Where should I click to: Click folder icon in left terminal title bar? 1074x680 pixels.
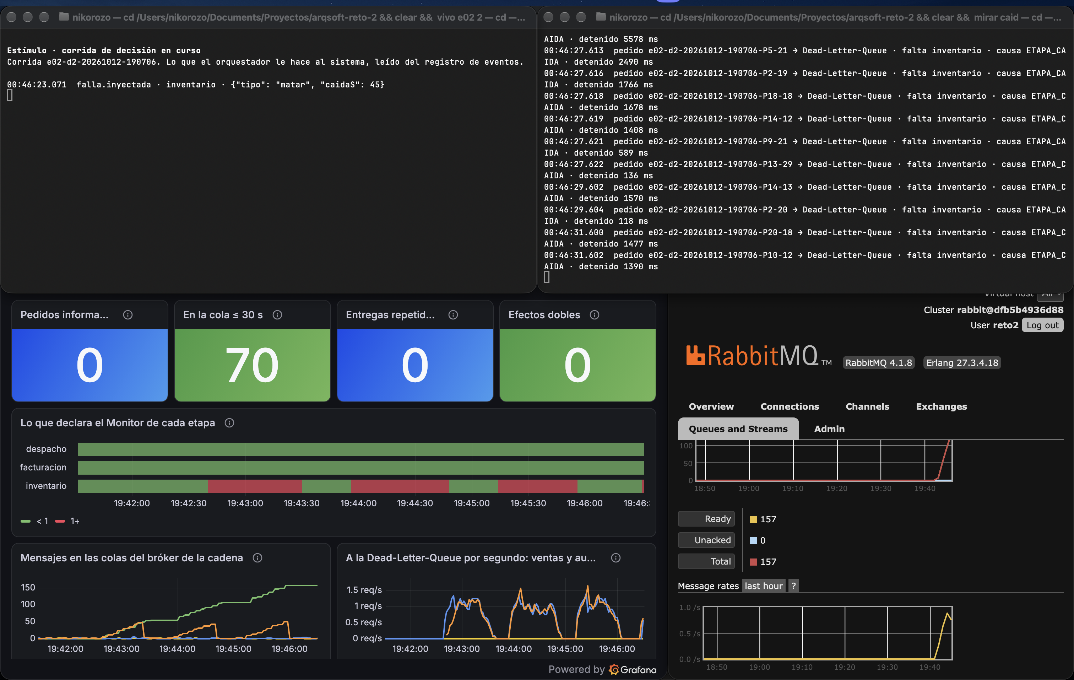(64, 17)
